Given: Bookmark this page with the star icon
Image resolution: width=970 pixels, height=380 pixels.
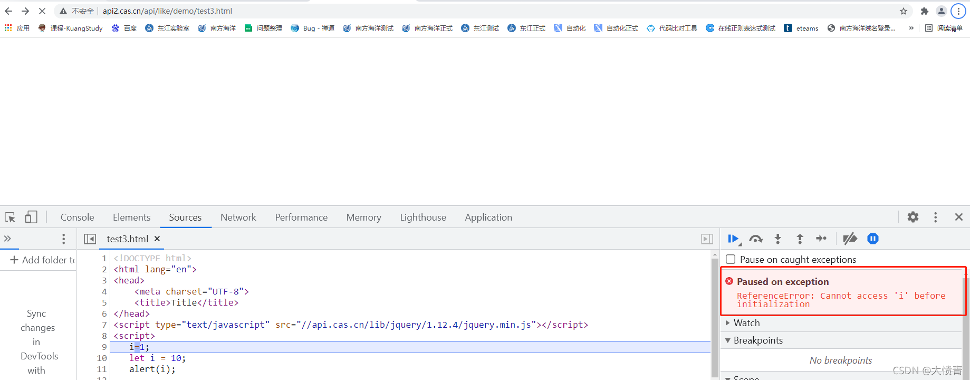Looking at the screenshot, I should 904,11.
